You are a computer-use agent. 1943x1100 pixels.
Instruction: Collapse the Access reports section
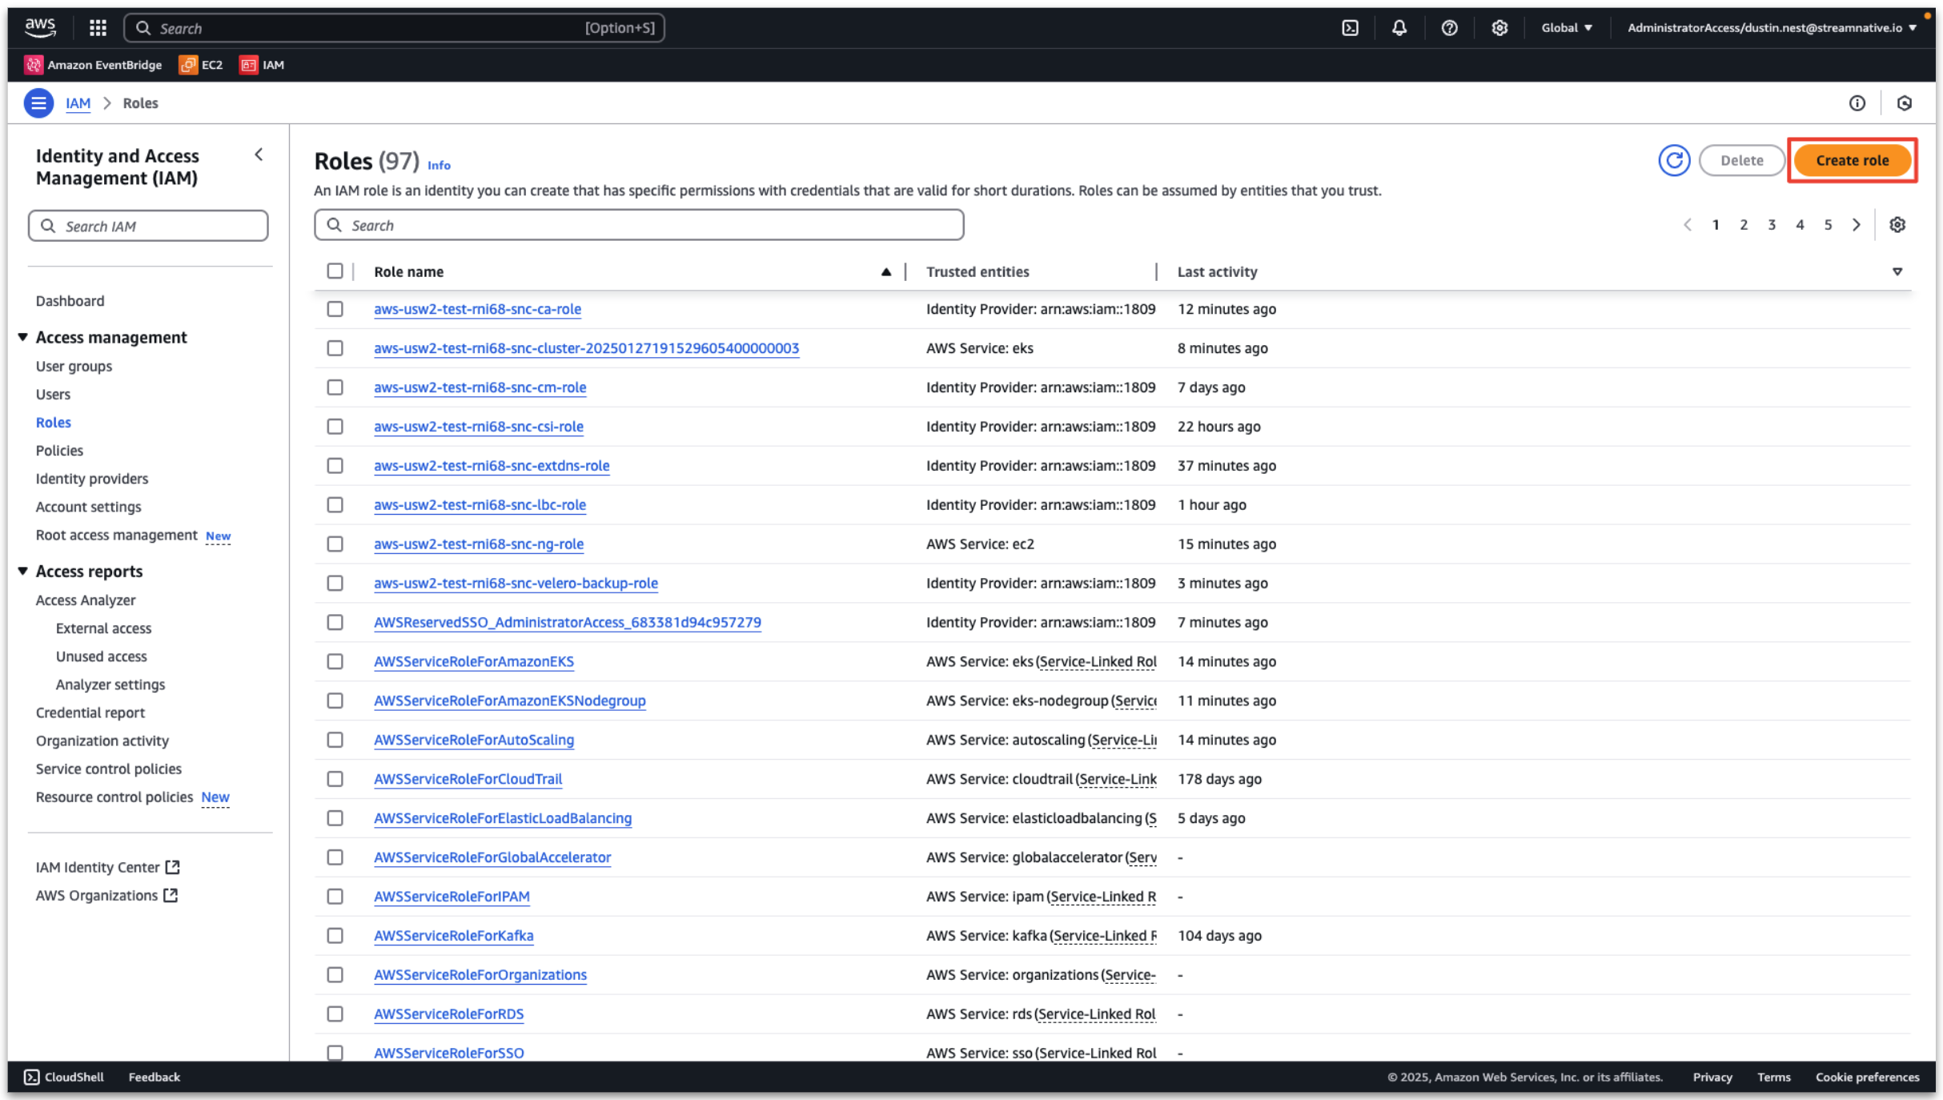click(x=22, y=571)
